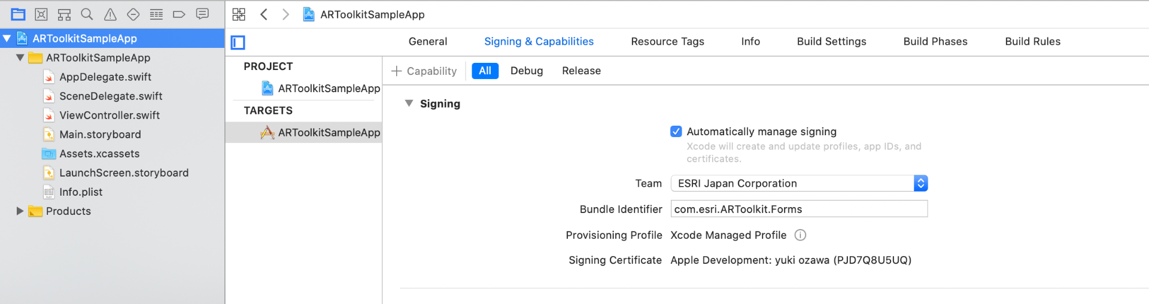Toggle the project and targets list sidebar icon
Viewport: 1149px width, 304px height.
click(238, 42)
